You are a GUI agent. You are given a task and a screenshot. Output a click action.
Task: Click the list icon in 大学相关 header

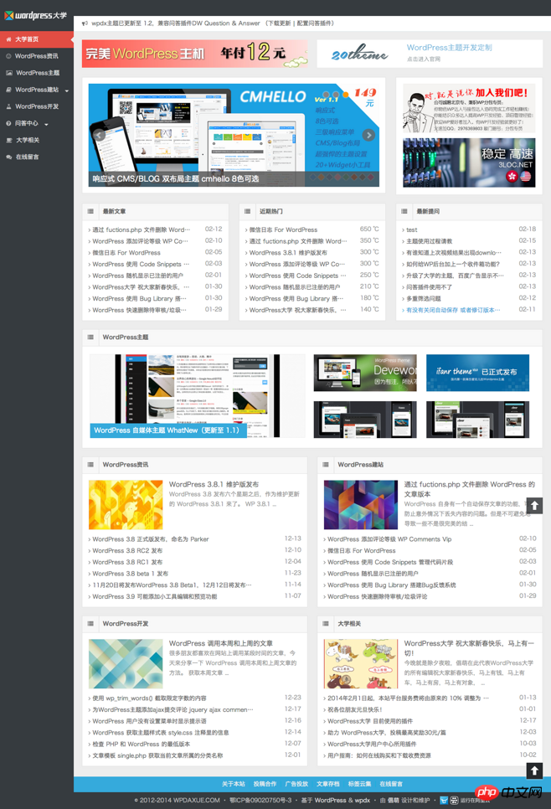coord(326,623)
